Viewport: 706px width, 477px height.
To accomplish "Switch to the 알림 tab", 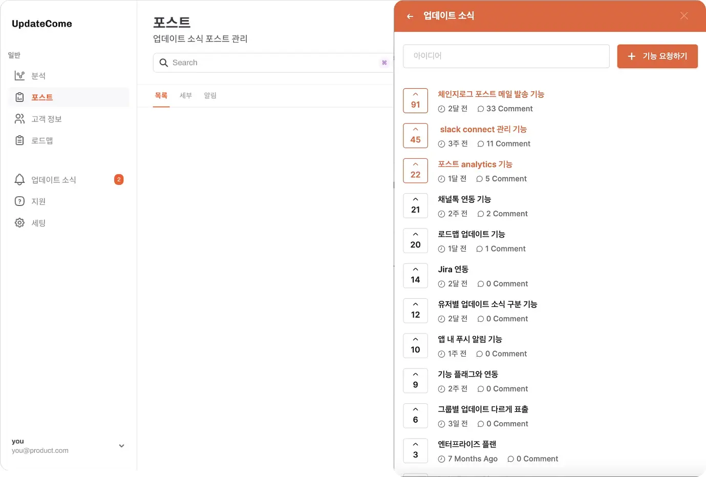I will coord(210,96).
